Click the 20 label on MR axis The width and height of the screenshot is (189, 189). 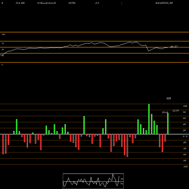click(184, 130)
